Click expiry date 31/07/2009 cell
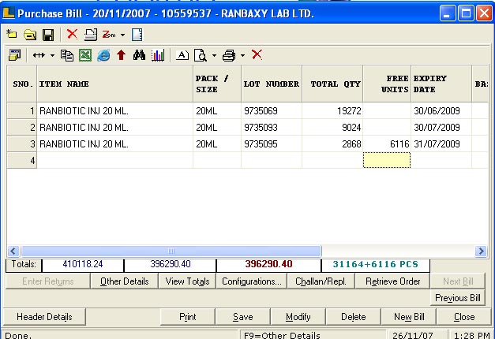Screen dimensions: 495x339 pyautogui.click(x=441, y=144)
